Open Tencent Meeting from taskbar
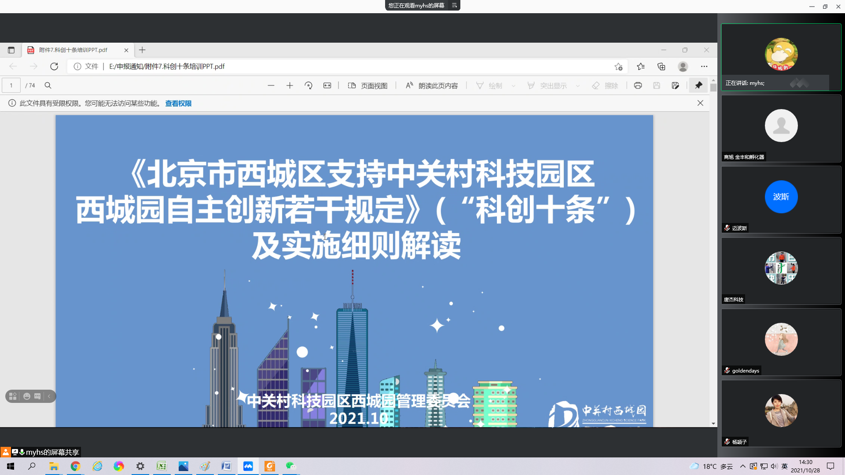 point(248,466)
